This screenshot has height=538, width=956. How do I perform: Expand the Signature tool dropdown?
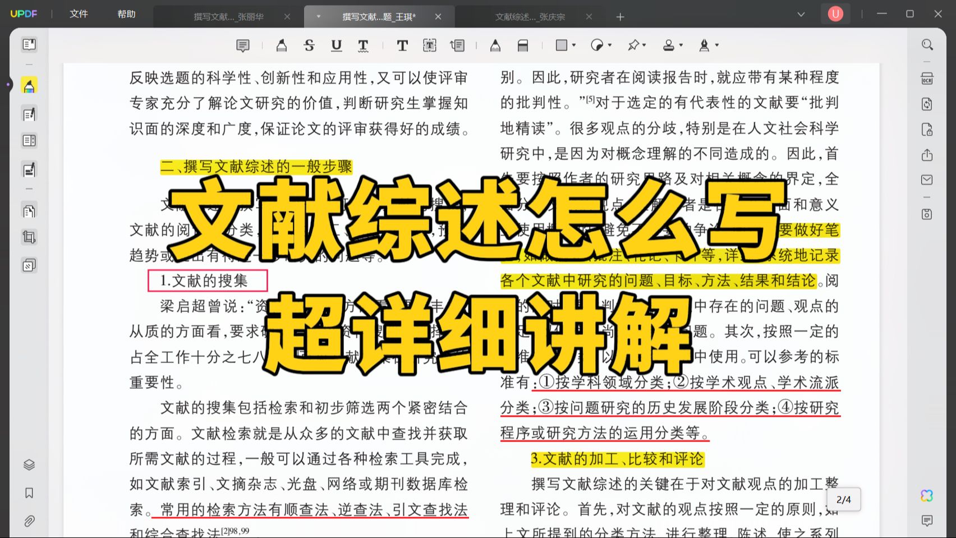point(717,45)
